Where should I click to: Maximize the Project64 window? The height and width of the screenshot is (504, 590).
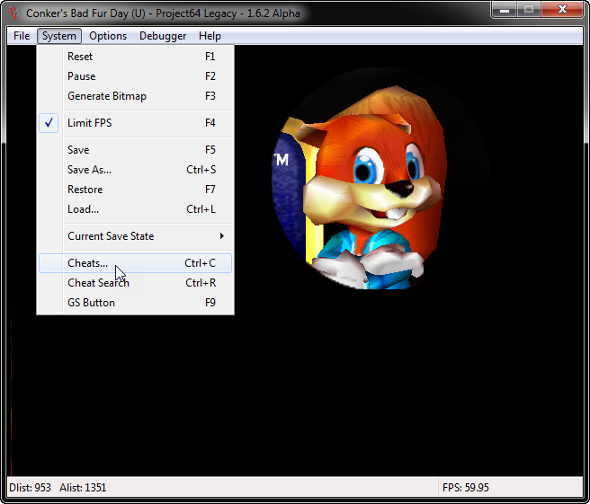click(529, 9)
